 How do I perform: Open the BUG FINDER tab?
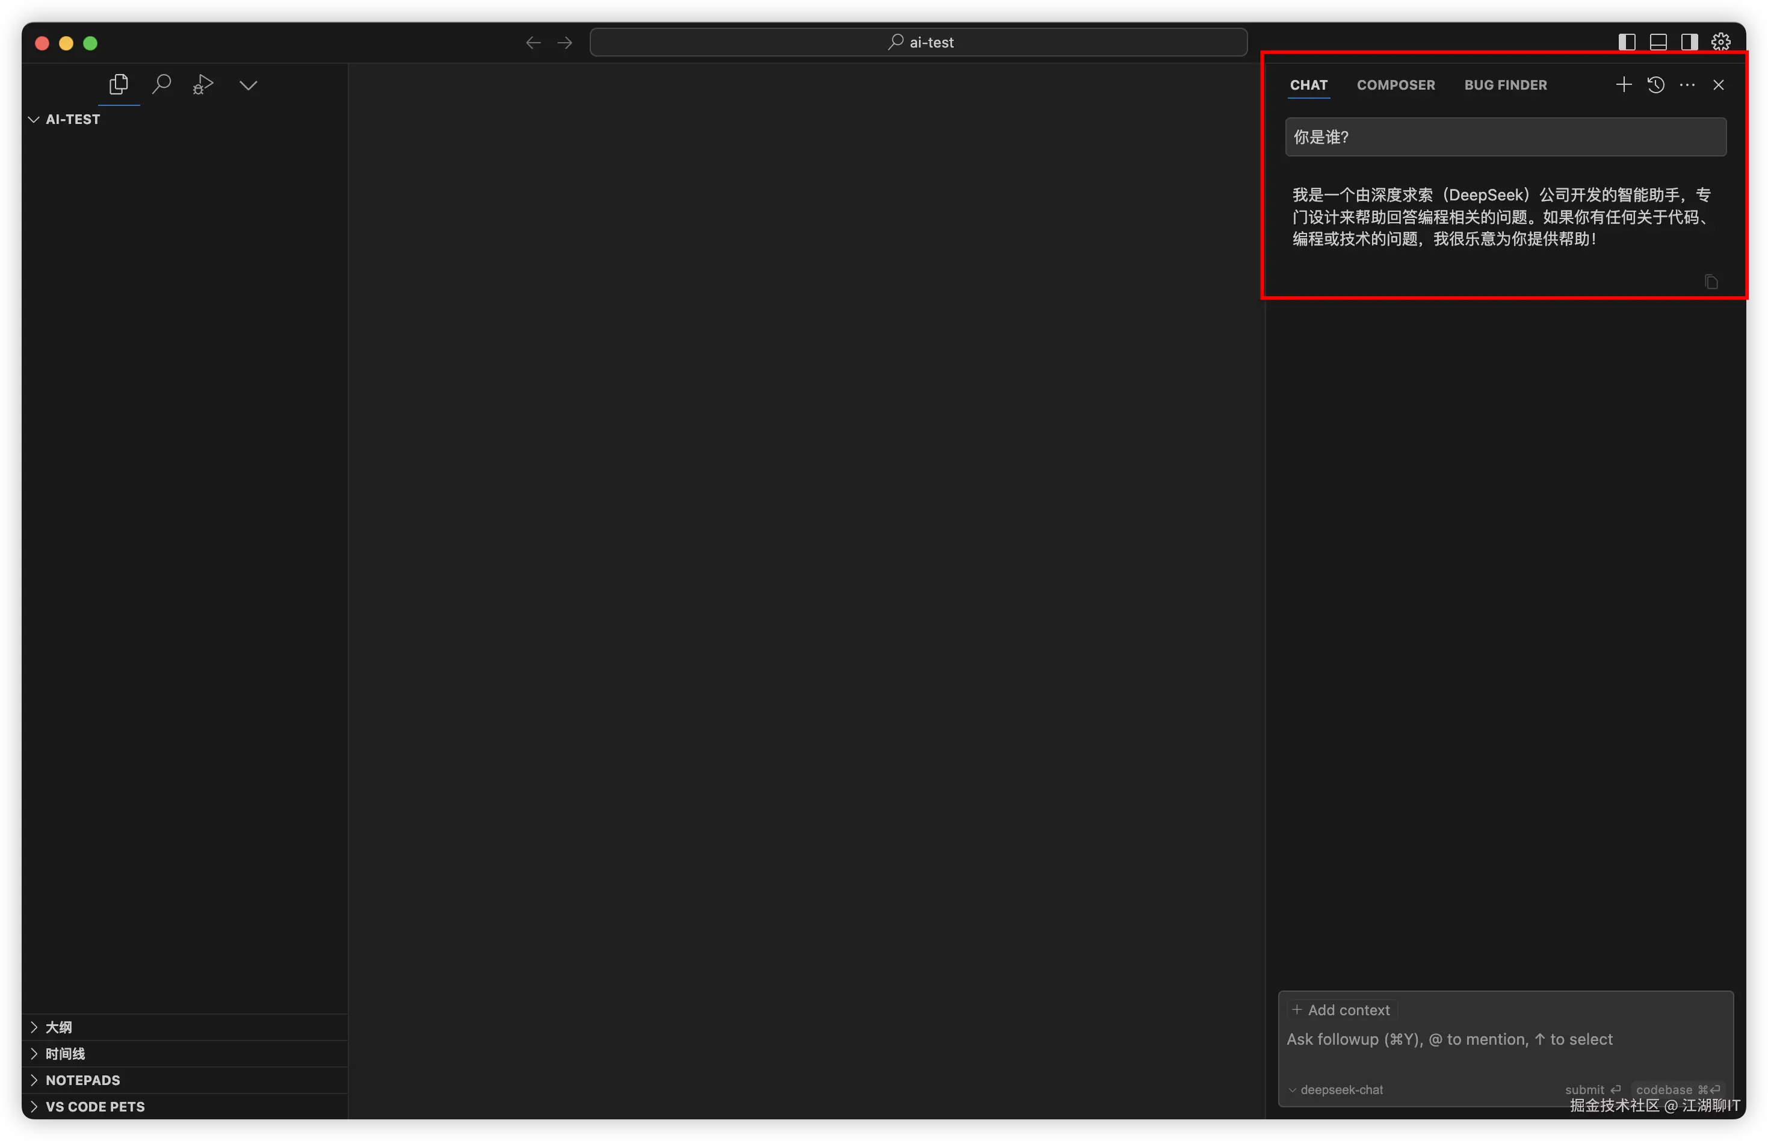(x=1505, y=84)
